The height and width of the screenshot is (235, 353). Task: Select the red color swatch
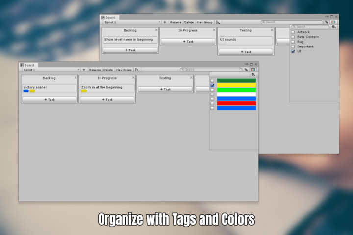(236, 103)
